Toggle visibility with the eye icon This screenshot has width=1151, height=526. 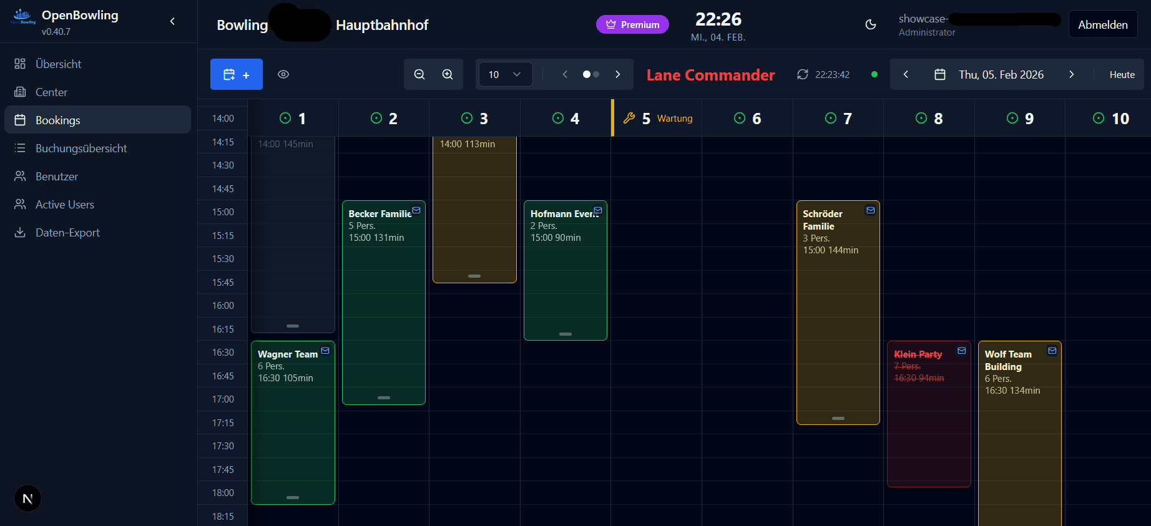tap(283, 74)
